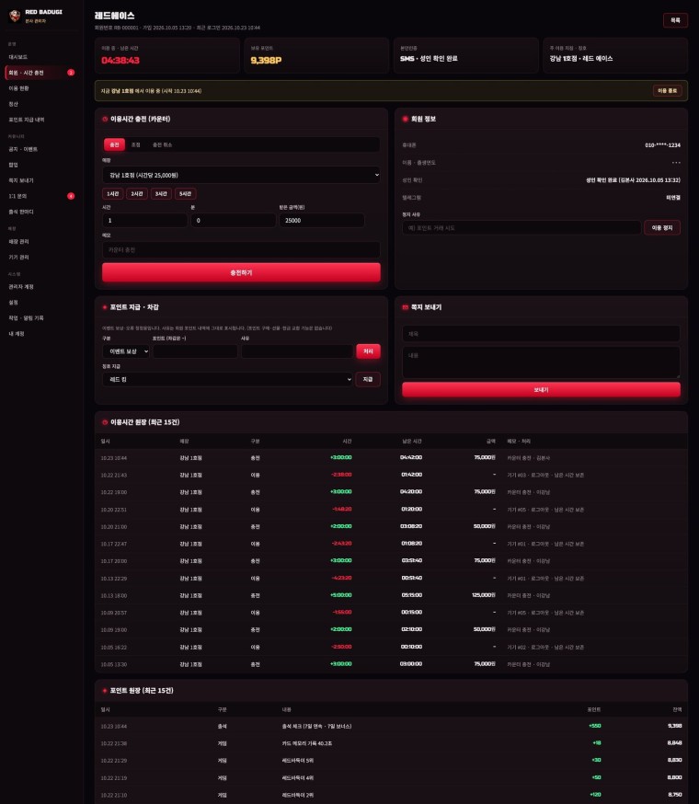Select the 3시간 preset

pyautogui.click(x=161, y=194)
